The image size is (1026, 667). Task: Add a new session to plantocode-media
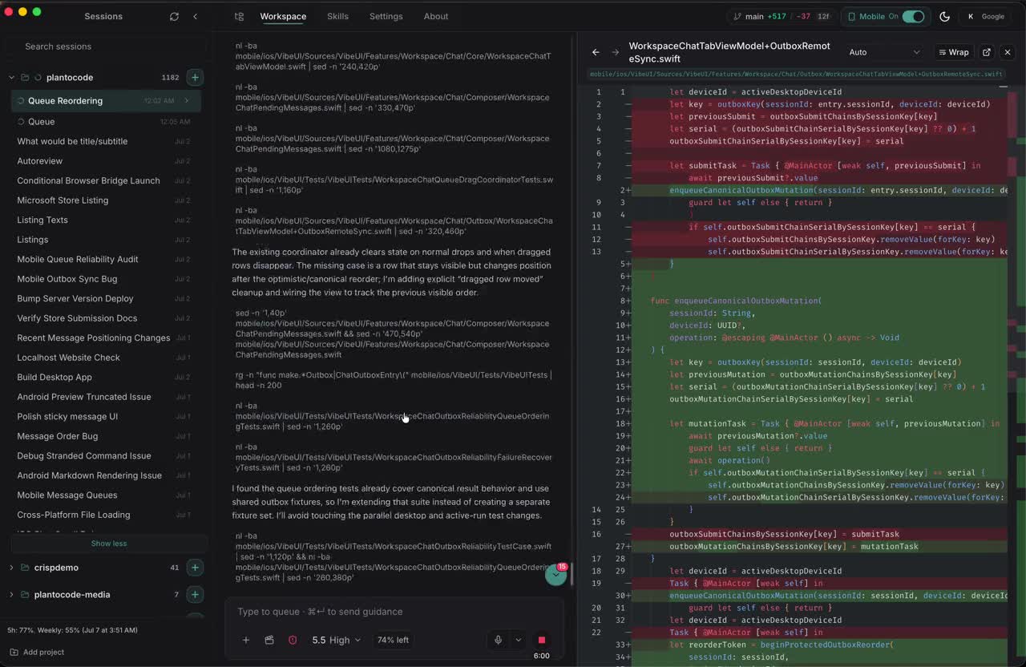[x=195, y=595]
